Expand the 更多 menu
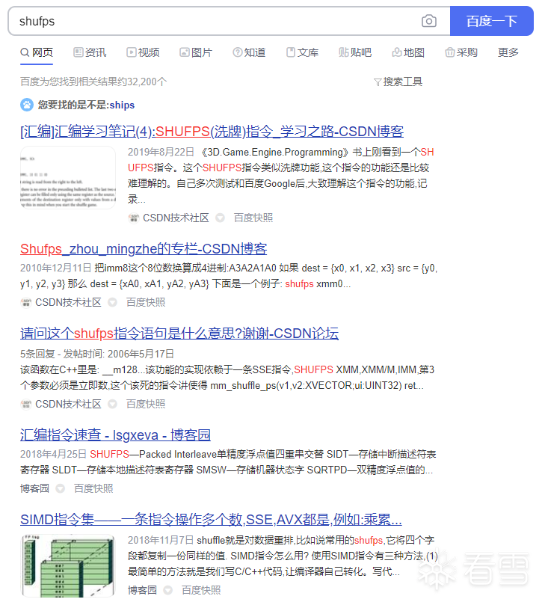 pos(508,52)
